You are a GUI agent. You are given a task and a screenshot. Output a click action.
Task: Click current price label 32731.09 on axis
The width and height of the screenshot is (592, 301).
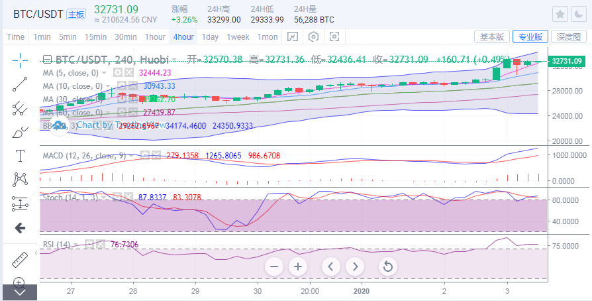point(567,61)
